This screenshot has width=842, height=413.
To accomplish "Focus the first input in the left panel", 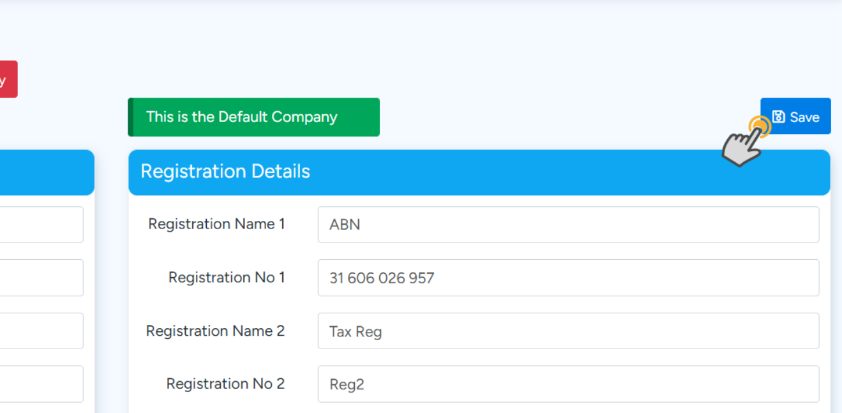I will point(41,225).
